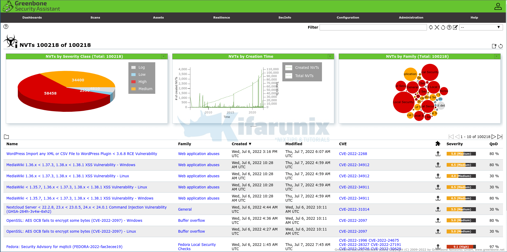This screenshot has width=507, height=252.
Task: Remove the filter using the X icon
Action: tap(437, 27)
